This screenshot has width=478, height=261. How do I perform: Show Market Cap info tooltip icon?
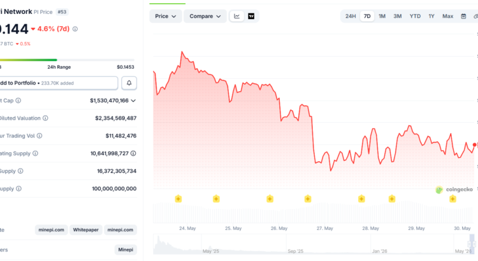tap(18, 101)
